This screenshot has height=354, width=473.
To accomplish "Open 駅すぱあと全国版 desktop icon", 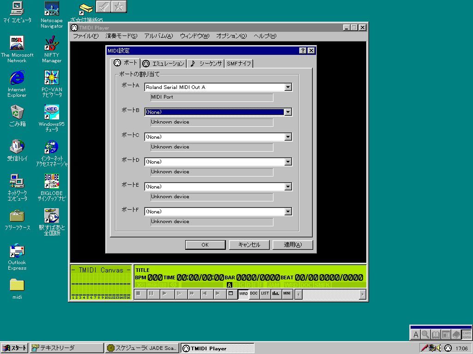I will tap(52, 222).
